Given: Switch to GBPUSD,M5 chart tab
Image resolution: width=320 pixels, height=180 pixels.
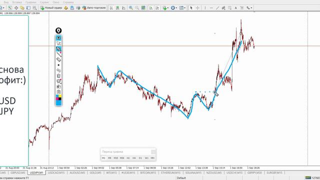Looking at the screenshot, I should click(x=18, y=172).
